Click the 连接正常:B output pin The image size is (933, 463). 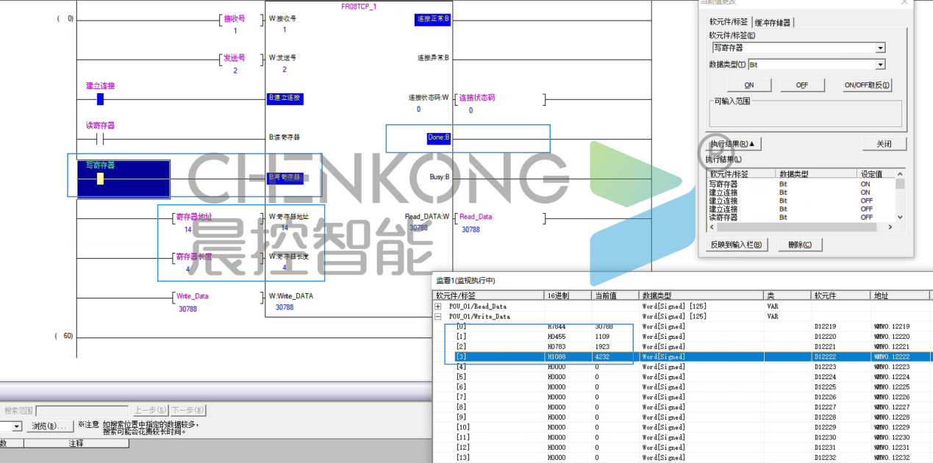click(x=432, y=19)
